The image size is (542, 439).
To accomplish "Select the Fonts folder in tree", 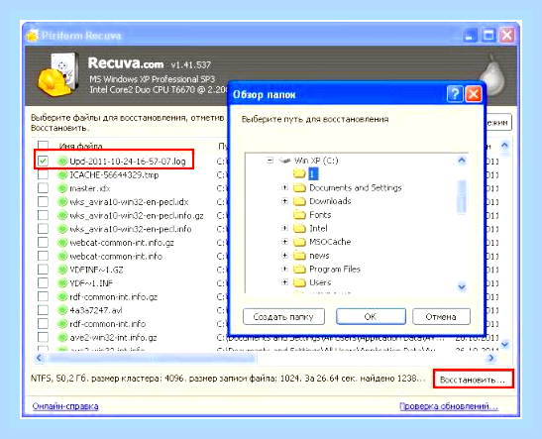I will 320,215.
